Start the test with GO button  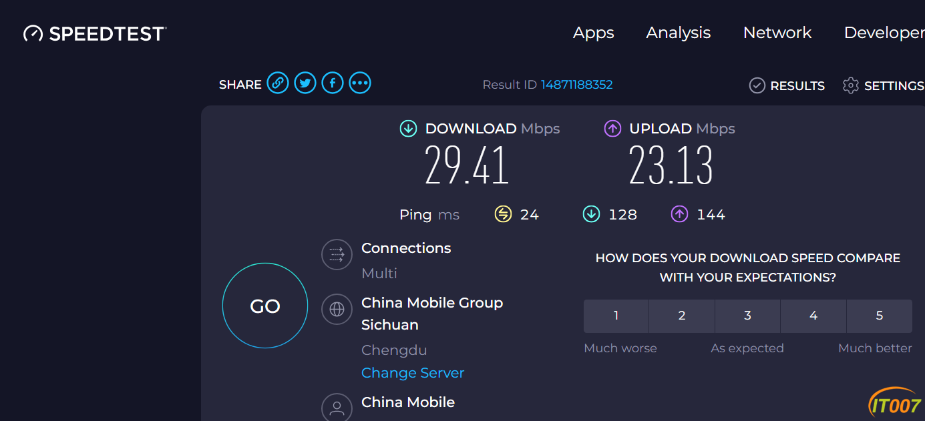[265, 306]
